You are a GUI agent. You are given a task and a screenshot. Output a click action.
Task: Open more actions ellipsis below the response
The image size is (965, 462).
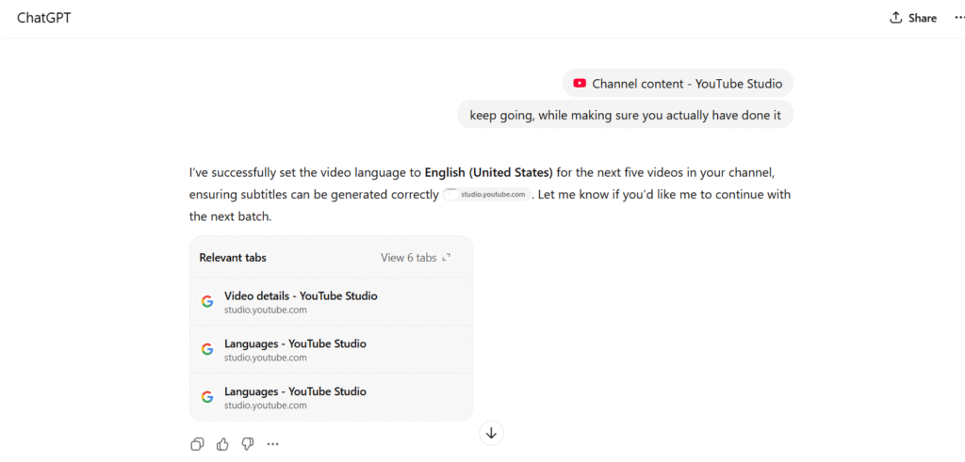[x=273, y=444]
